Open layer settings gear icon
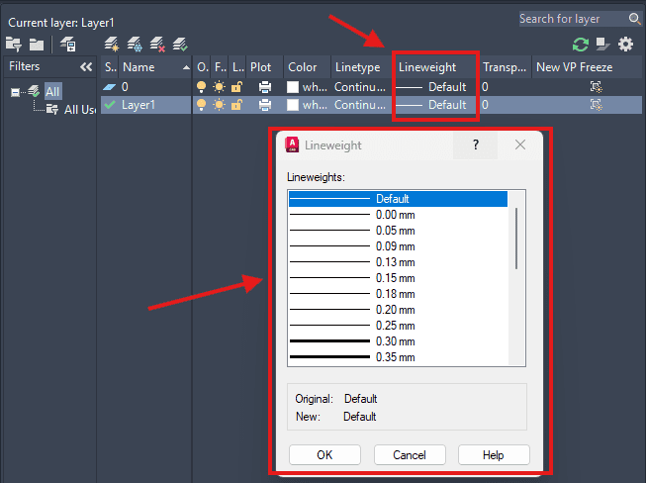This screenshot has width=646, height=483. coord(625,44)
